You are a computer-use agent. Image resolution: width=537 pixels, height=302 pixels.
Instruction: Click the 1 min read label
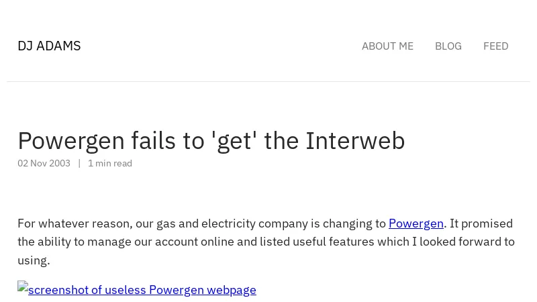coord(110,163)
